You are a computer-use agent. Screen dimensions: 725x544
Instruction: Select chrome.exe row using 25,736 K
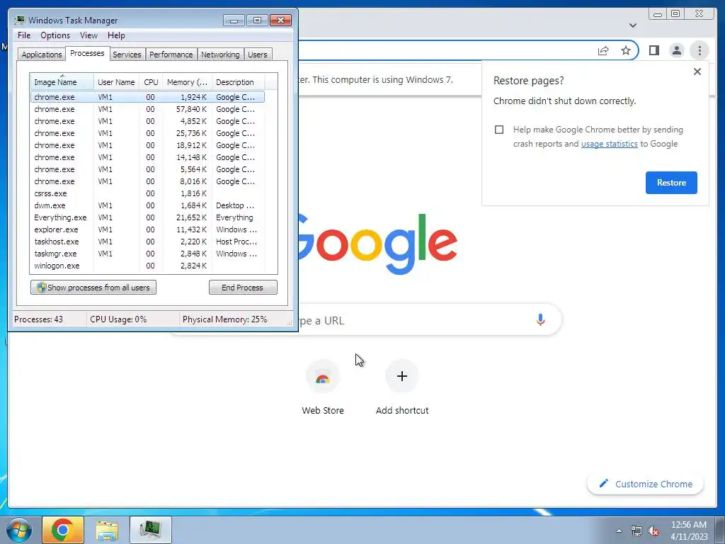147,133
